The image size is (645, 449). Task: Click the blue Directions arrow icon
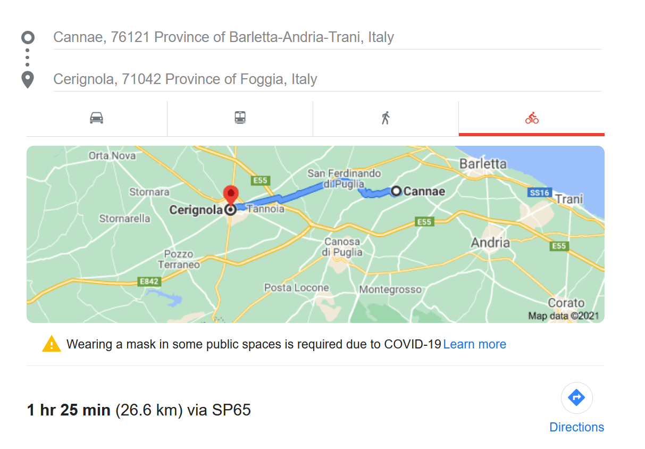click(576, 397)
